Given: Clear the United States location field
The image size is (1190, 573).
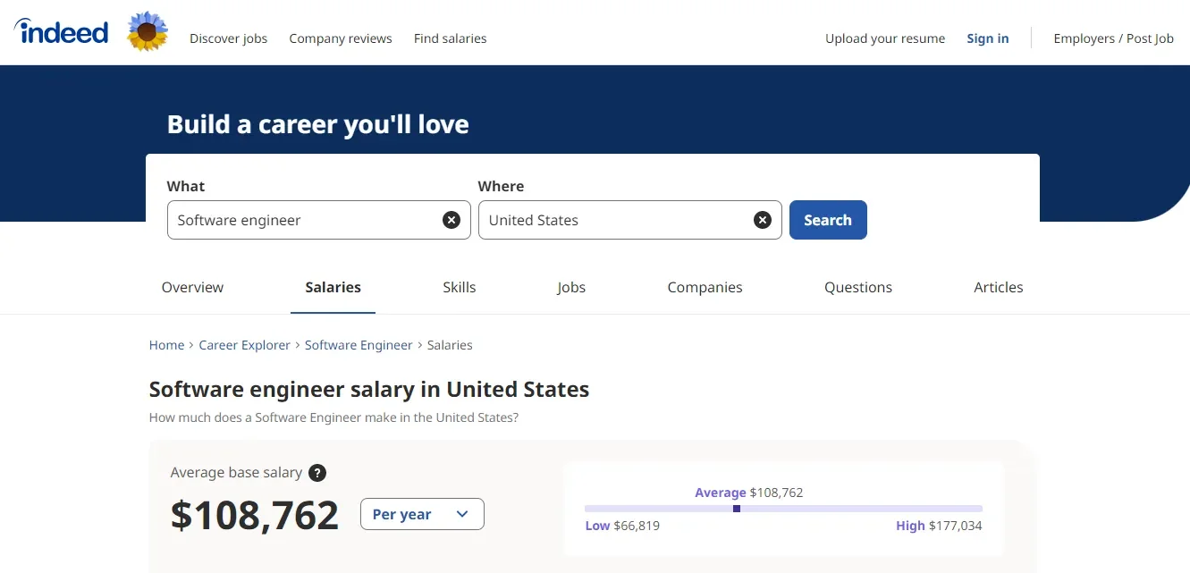Looking at the screenshot, I should tap(762, 220).
